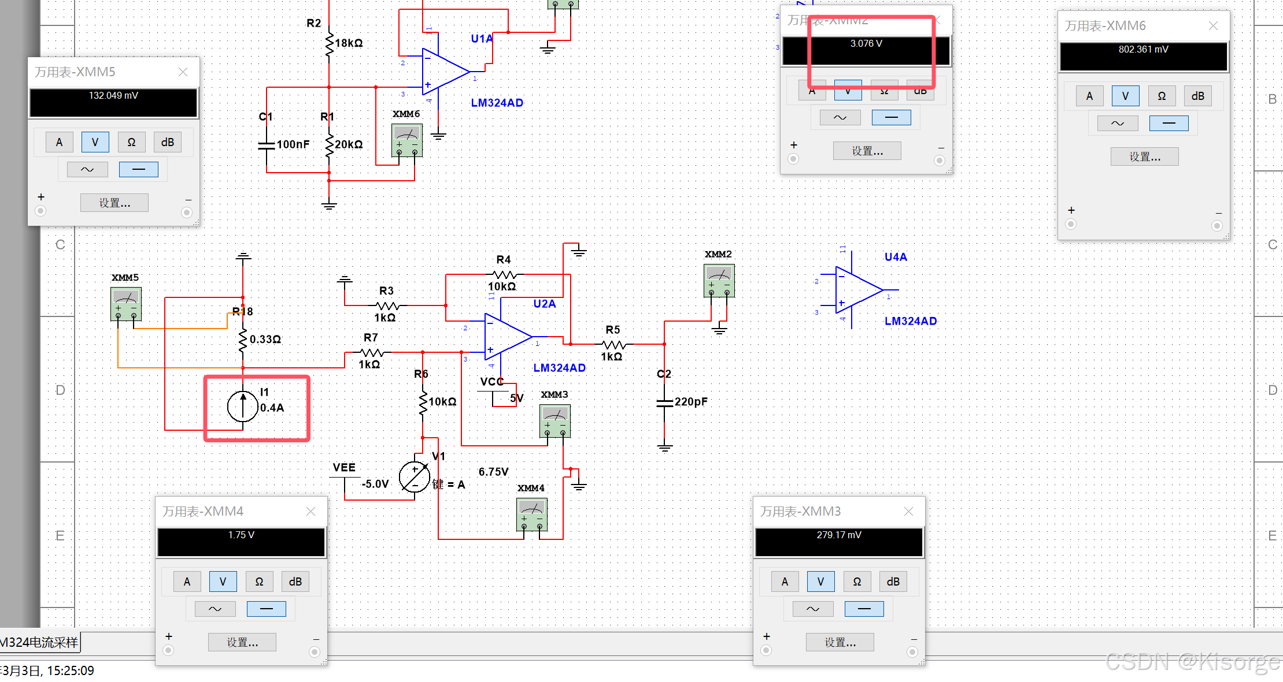This screenshot has width=1283, height=682.
Task: Click the XMM6 multimeter component icon
Action: (407, 140)
